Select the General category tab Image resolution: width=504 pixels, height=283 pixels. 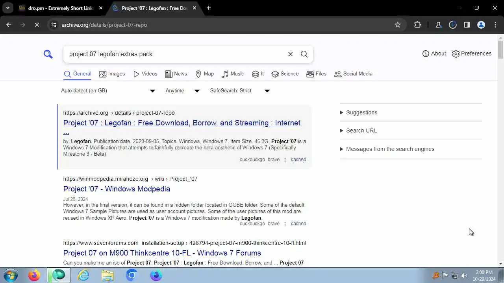[x=78, y=74]
